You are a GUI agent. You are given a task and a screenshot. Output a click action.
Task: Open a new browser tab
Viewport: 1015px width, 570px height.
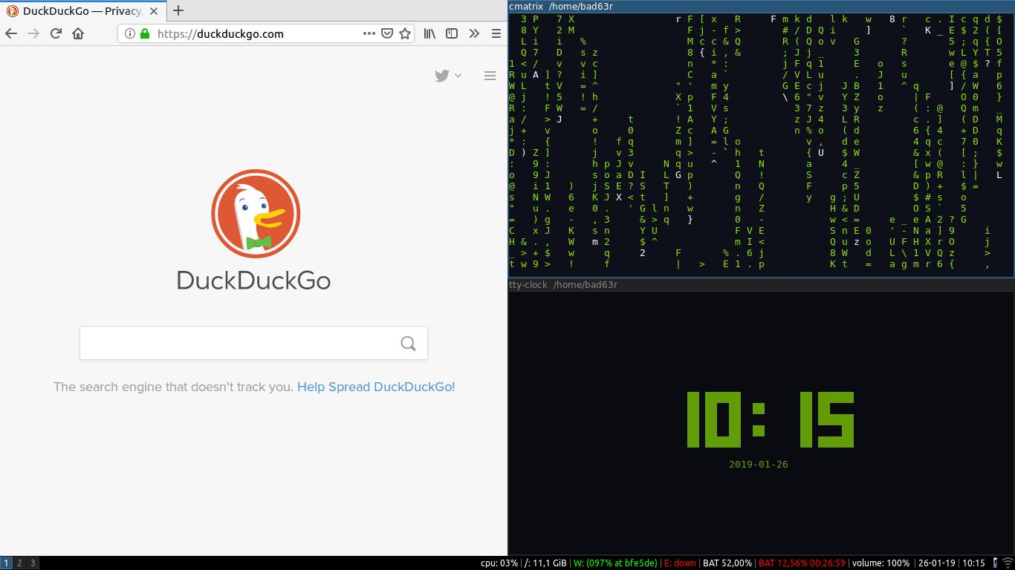(x=178, y=10)
